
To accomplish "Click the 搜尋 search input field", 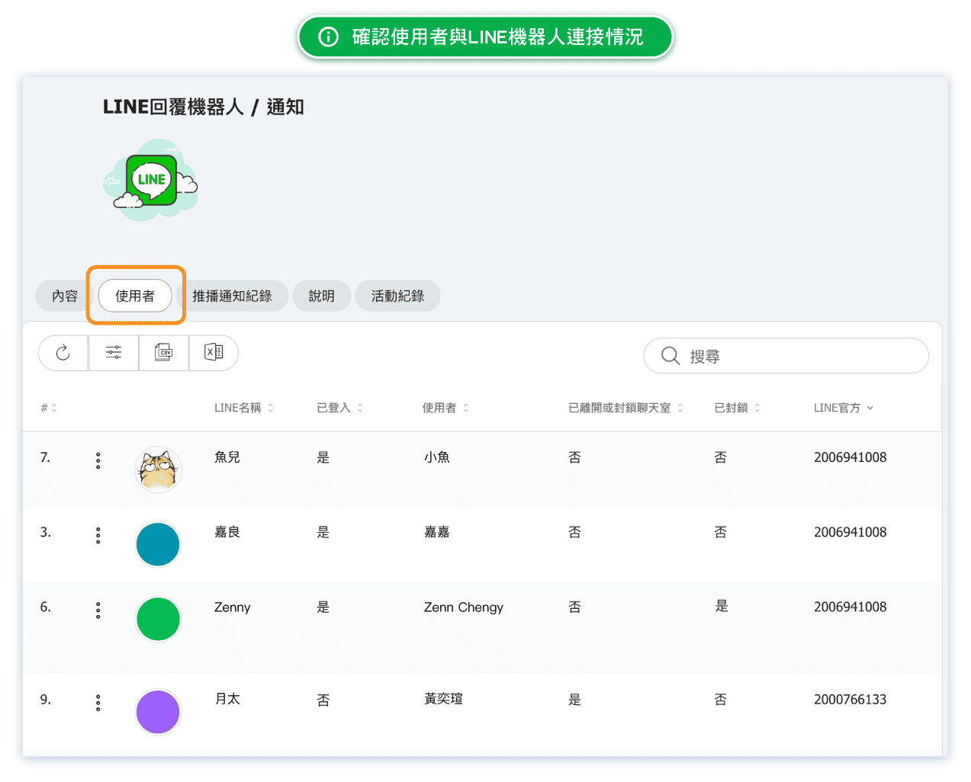I will coord(793,356).
